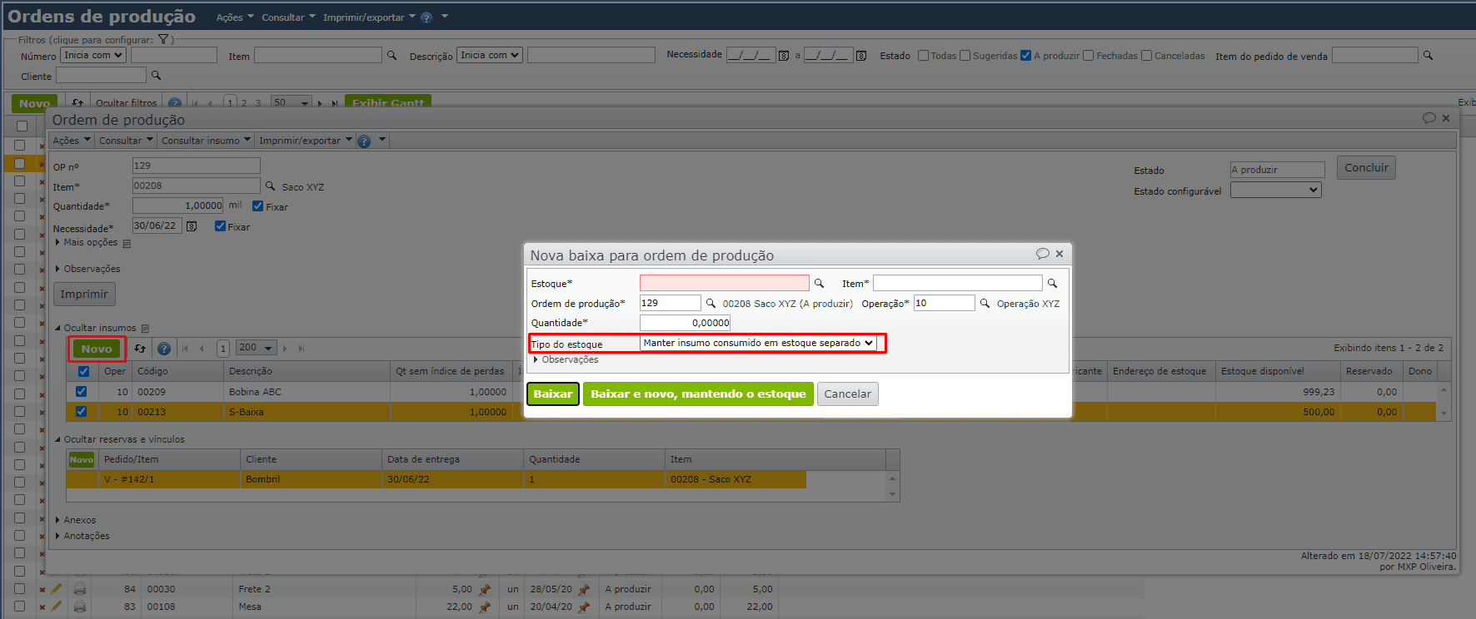Click the list icon next to Ocultar insumos
Image resolution: width=1476 pixels, height=619 pixels.
coord(145,329)
